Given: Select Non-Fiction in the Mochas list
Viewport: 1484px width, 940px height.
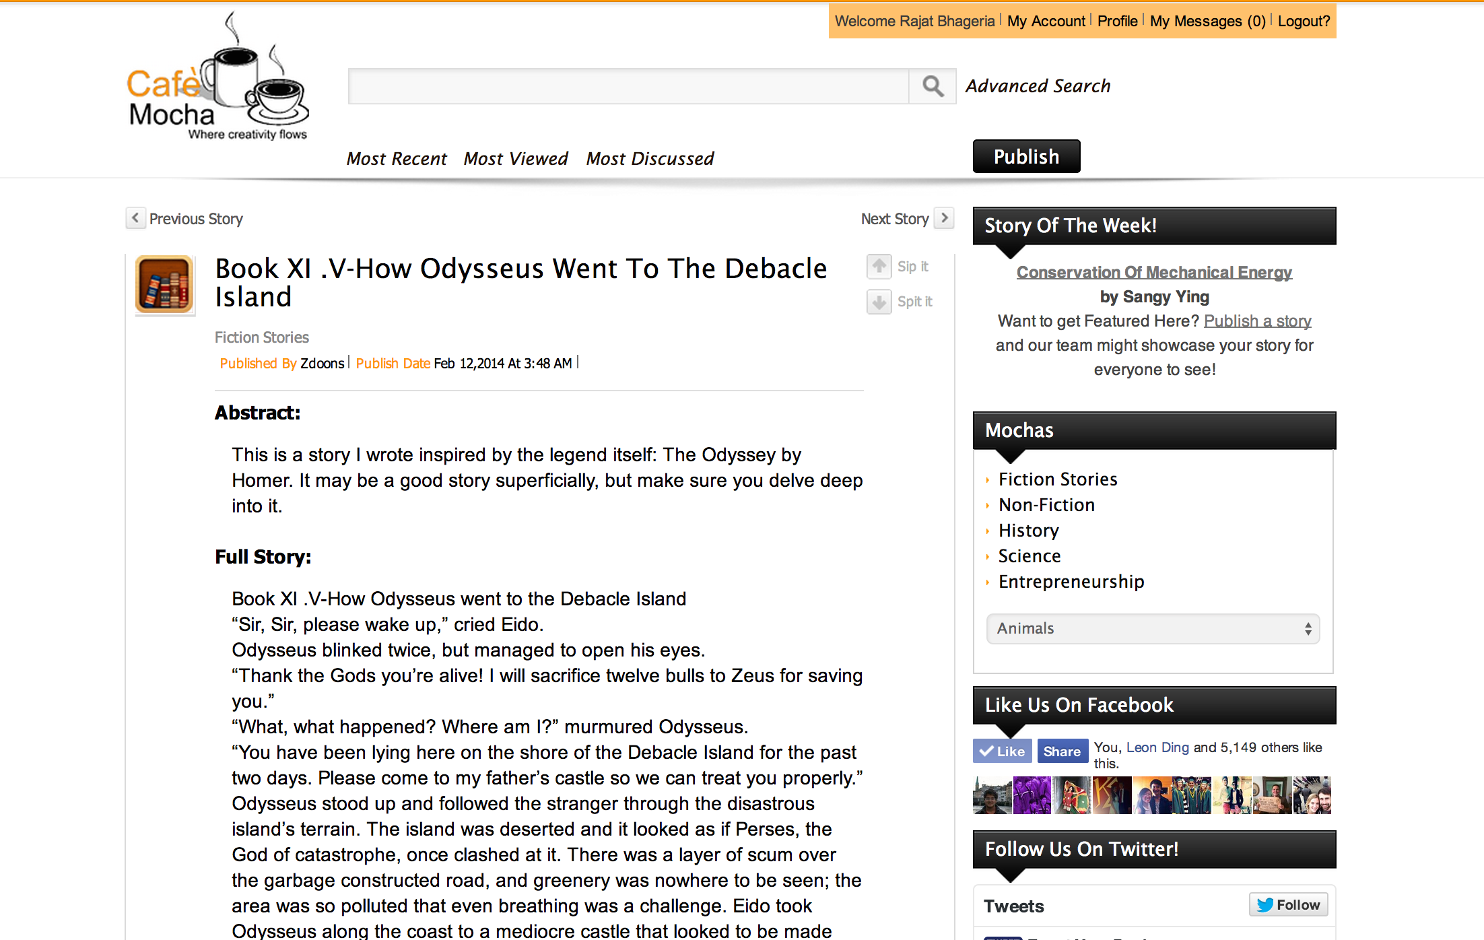Looking at the screenshot, I should 1046,505.
